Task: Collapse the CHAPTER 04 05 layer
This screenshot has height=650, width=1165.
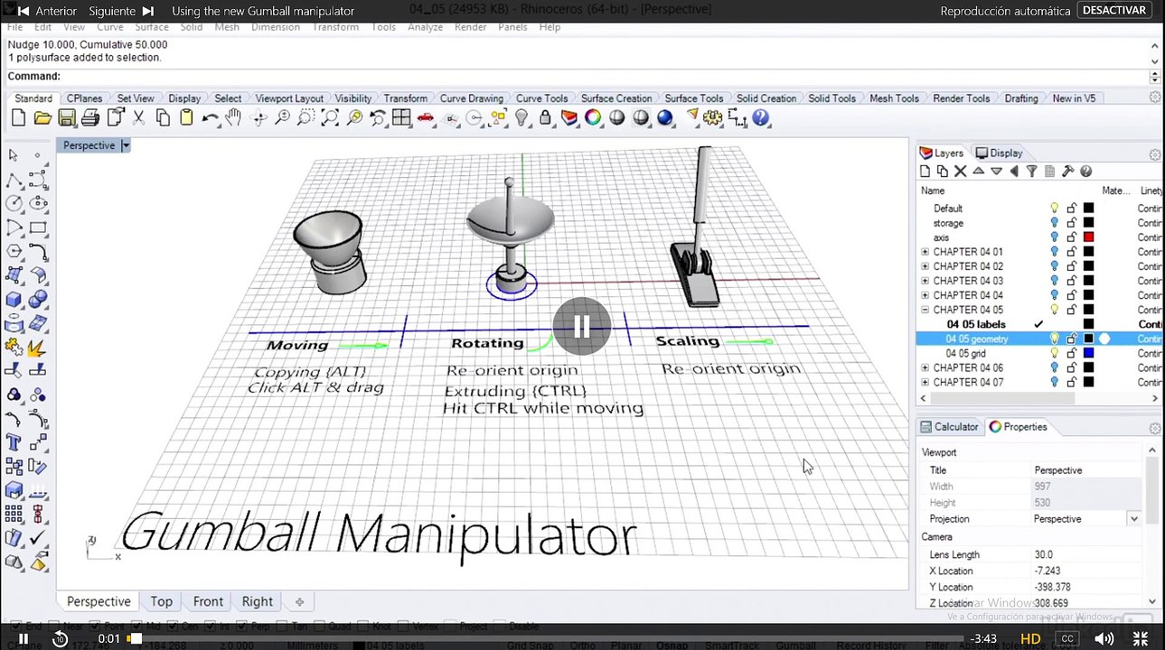Action: [x=925, y=310]
